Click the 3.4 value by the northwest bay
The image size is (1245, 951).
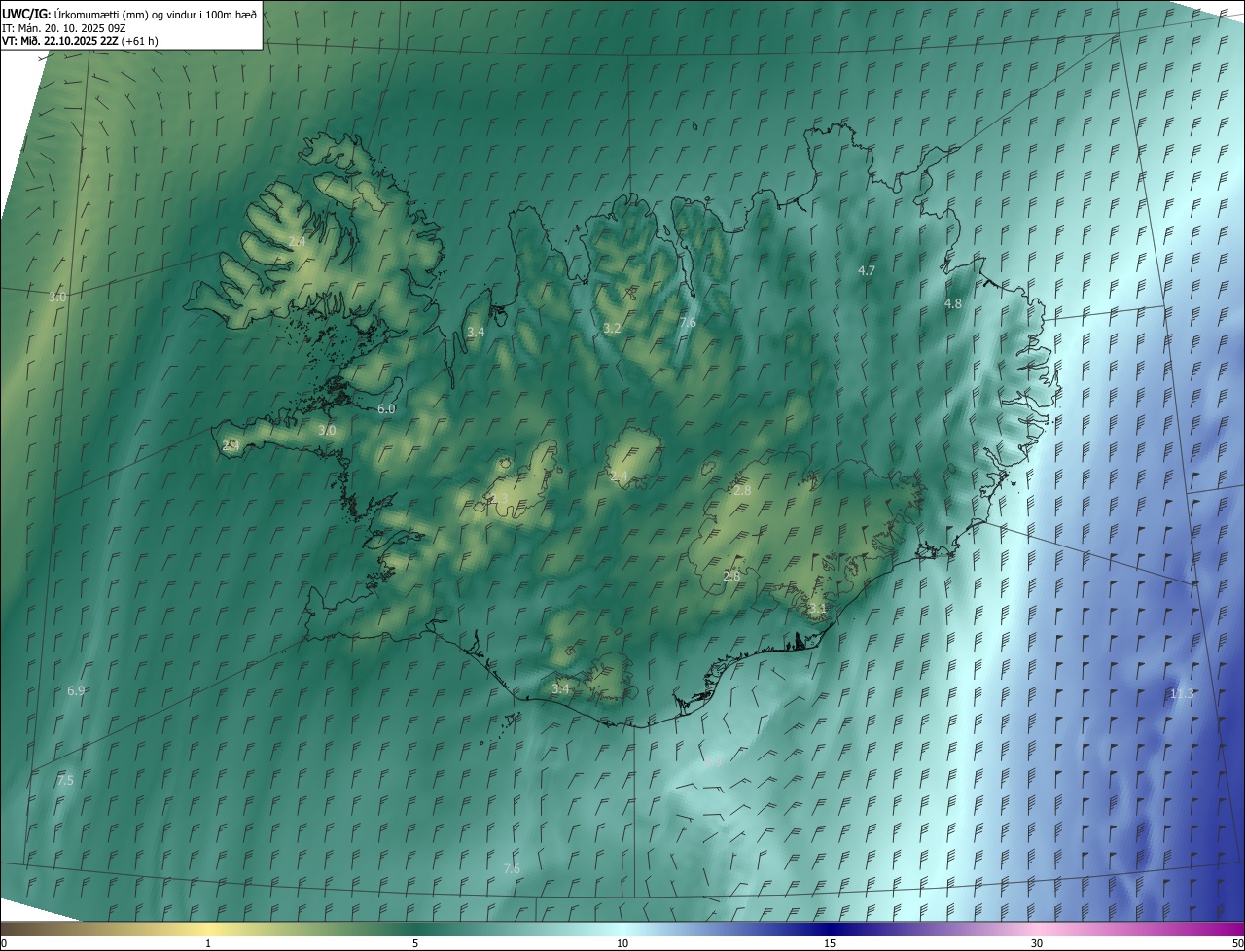click(476, 332)
